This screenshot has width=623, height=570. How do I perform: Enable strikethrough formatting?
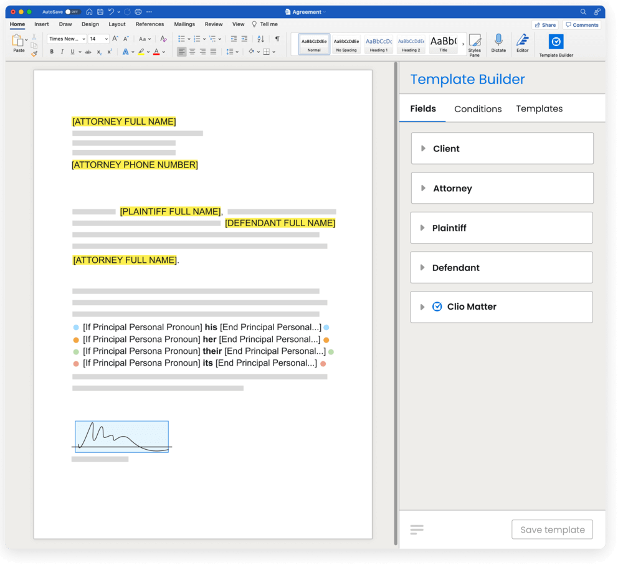87,51
